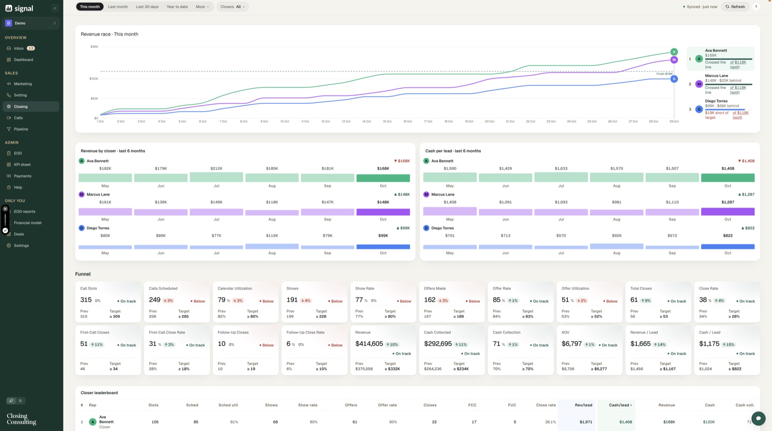Click the help question mark icon
The image size is (772, 431).
tap(756, 7)
